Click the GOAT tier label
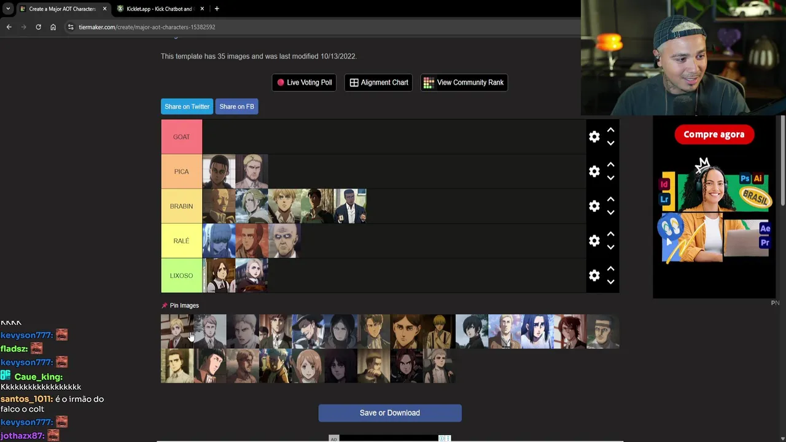 tap(181, 137)
